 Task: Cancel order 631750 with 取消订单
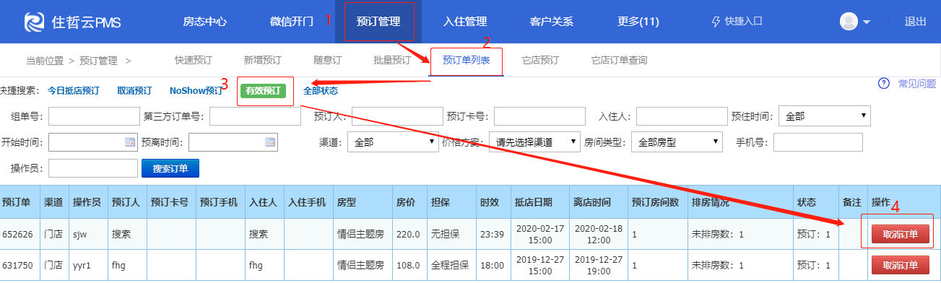pyautogui.click(x=900, y=265)
